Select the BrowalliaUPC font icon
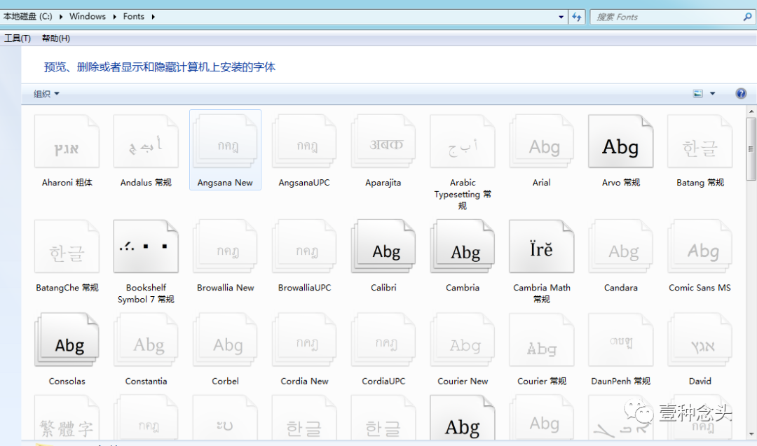Image resolution: width=757 pixels, height=446 pixels. 304,246
